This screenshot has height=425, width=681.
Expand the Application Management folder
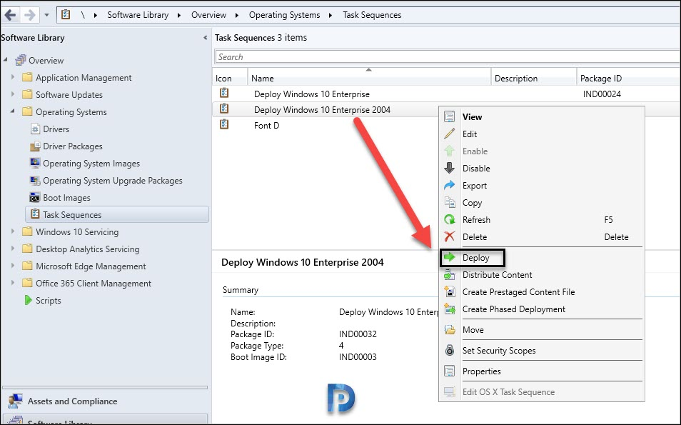(13, 77)
